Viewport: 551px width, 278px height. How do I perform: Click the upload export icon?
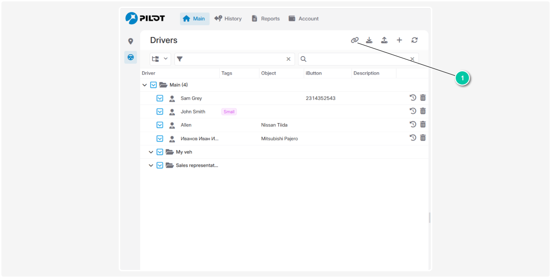click(384, 40)
